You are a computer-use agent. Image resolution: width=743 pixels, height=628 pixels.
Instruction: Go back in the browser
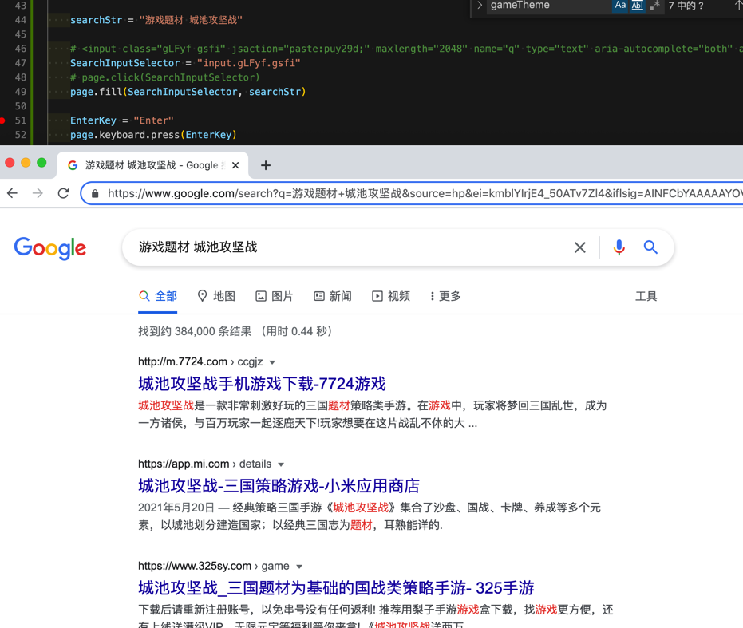[x=12, y=193]
